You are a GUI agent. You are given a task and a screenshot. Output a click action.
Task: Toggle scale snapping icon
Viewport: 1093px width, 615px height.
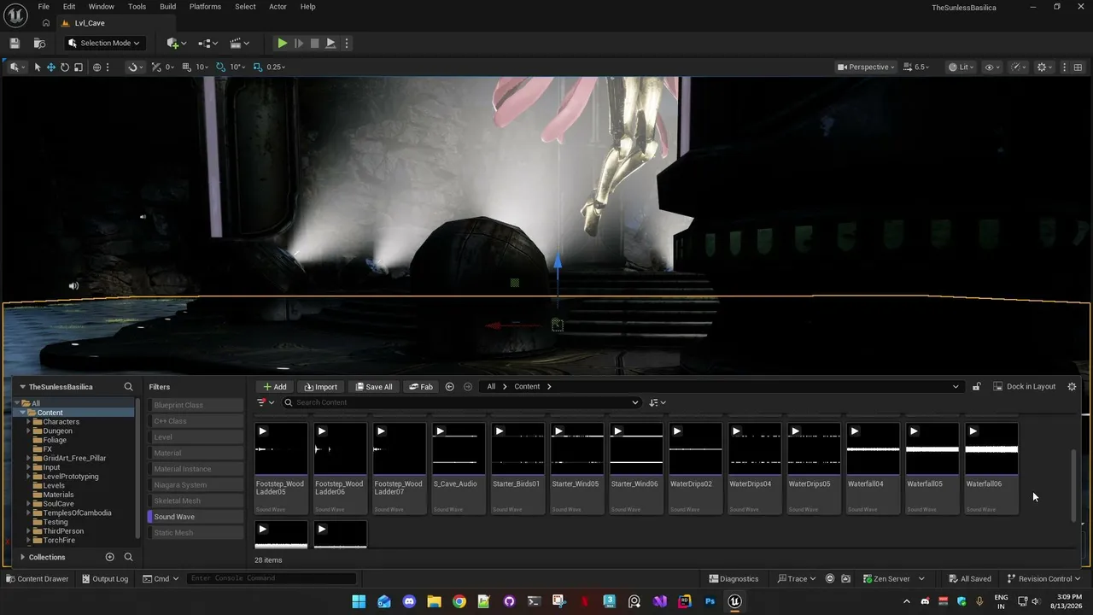[258, 67]
